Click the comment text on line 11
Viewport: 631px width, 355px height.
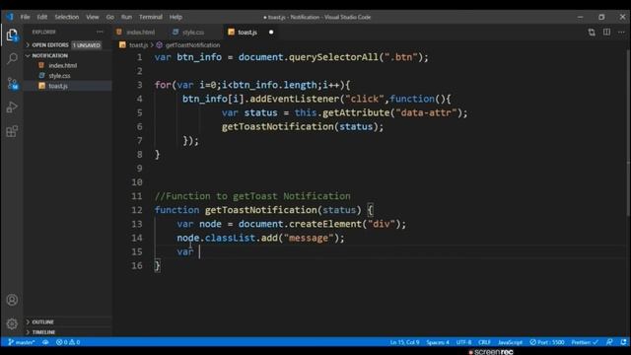[x=252, y=196]
